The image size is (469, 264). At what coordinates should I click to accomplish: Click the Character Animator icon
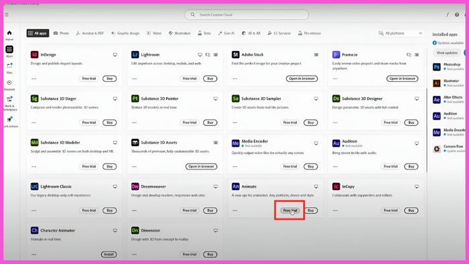click(34, 230)
